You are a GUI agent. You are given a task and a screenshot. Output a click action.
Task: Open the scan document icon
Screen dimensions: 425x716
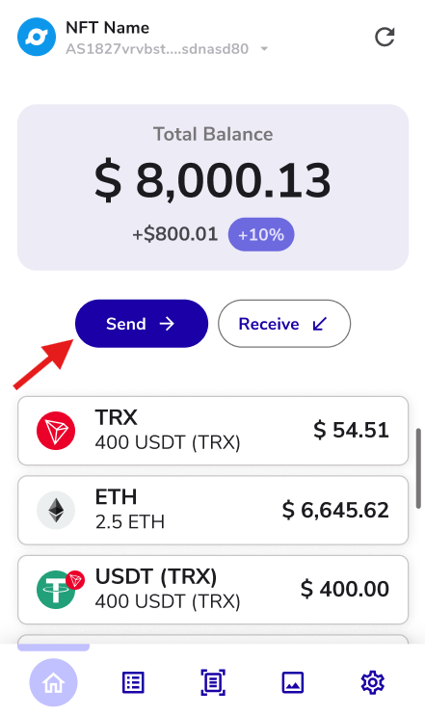[213, 682]
